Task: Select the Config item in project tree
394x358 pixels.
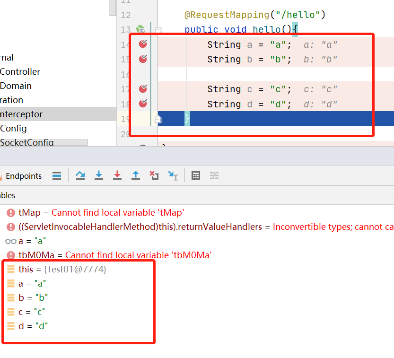Action: pos(13,128)
